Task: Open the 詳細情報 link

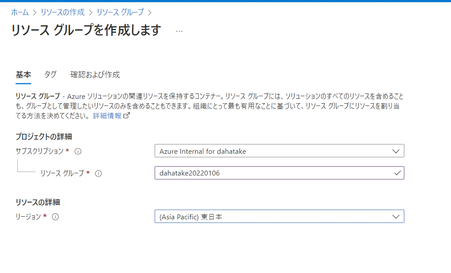Action: (x=107, y=116)
